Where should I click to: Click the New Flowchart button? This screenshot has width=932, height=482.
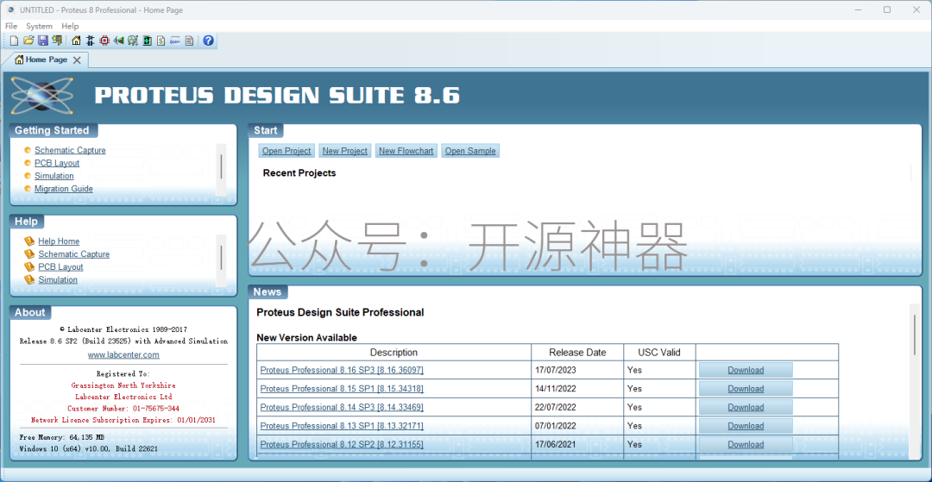click(406, 151)
